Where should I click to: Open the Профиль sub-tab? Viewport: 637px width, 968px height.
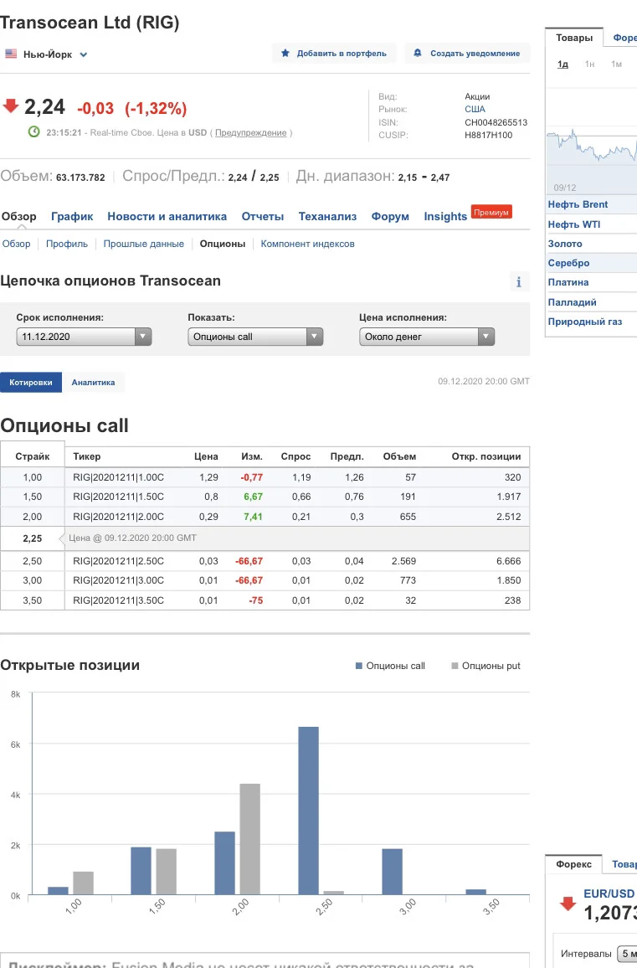coord(67,244)
